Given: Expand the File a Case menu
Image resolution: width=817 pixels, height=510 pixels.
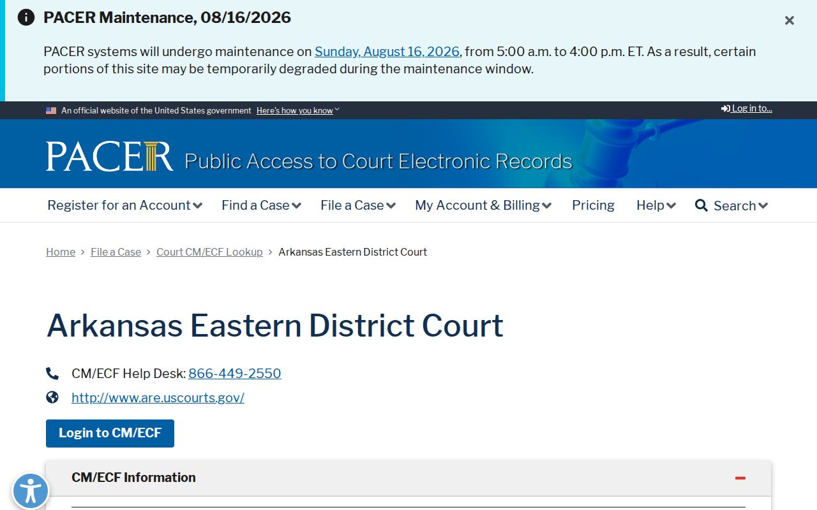Looking at the screenshot, I should [x=358, y=205].
